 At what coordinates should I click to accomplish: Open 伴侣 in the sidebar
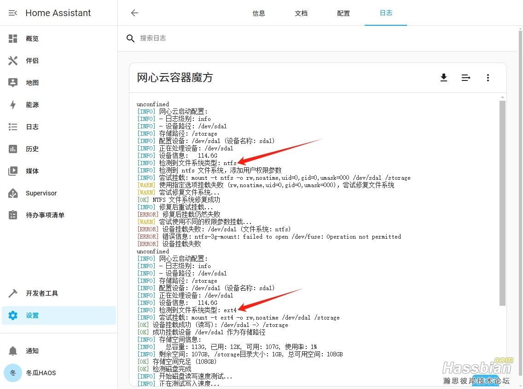pos(32,61)
